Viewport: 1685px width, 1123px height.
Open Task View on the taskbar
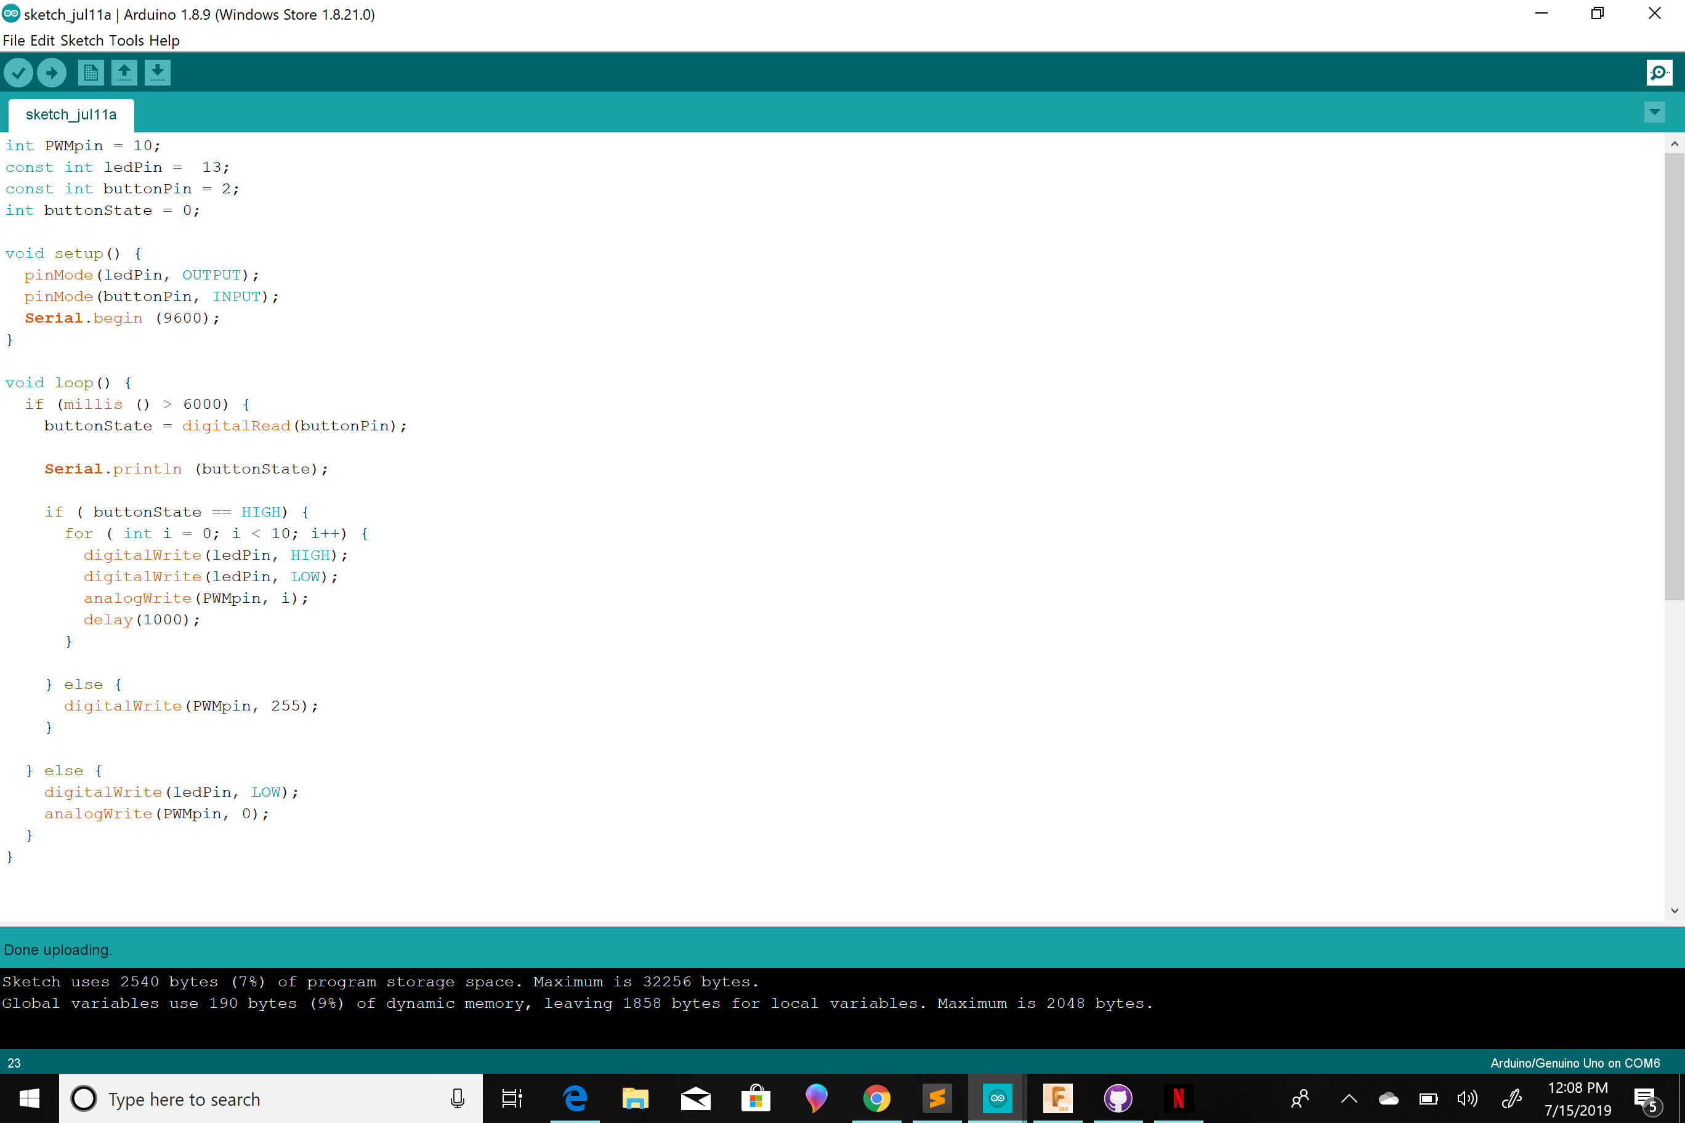click(x=512, y=1098)
